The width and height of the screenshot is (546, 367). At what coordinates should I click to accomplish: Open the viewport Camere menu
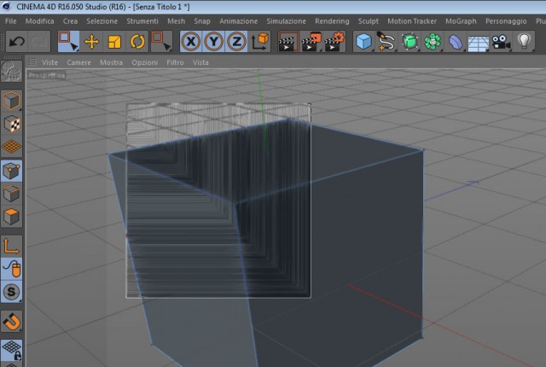tap(78, 62)
